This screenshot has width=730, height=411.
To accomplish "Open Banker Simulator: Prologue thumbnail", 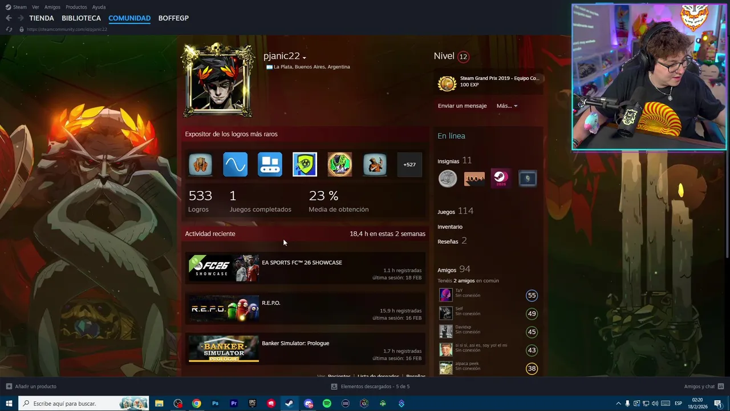I will coord(224,349).
